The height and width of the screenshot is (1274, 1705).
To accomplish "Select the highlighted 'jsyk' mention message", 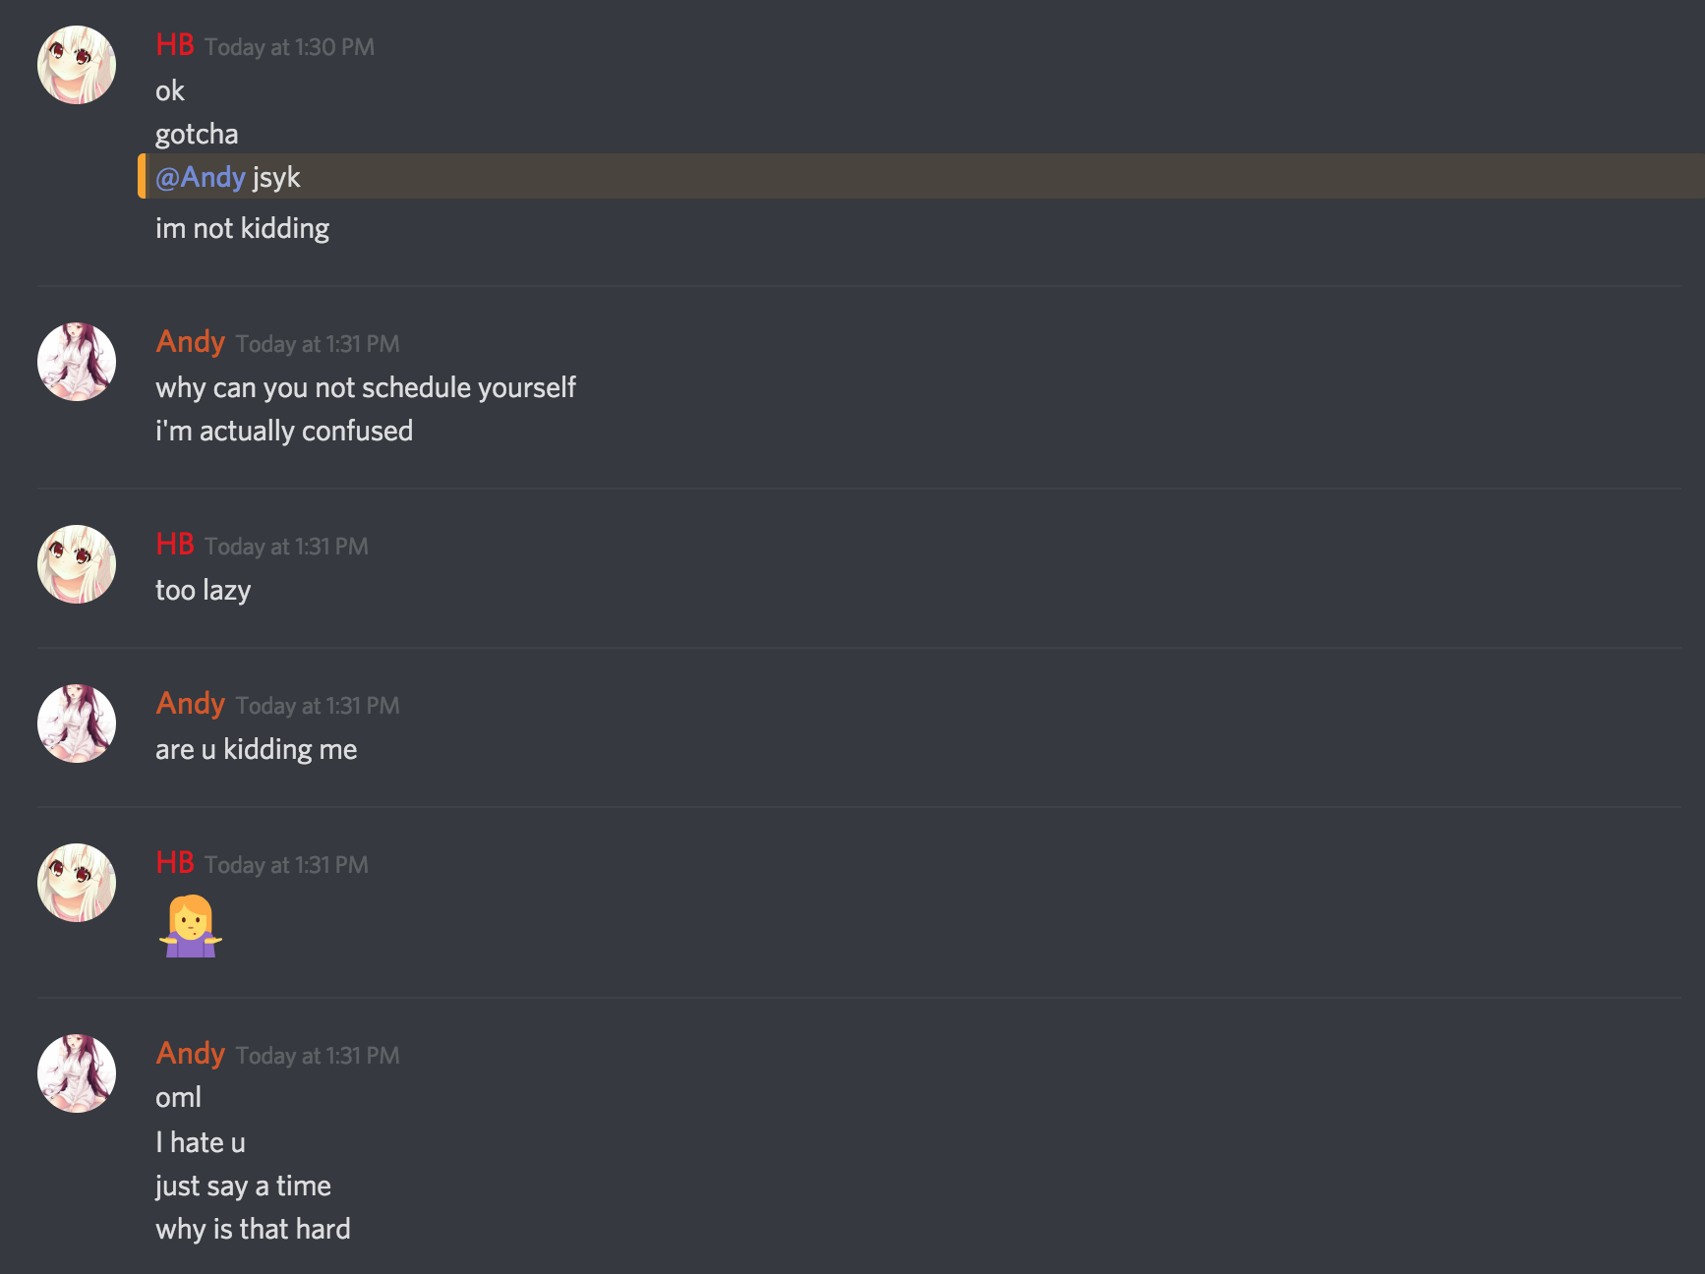I will pyautogui.click(x=921, y=176).
